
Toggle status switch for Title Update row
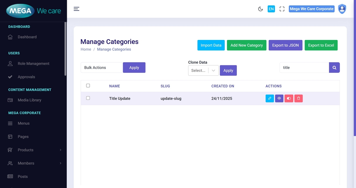coord(289,98)
